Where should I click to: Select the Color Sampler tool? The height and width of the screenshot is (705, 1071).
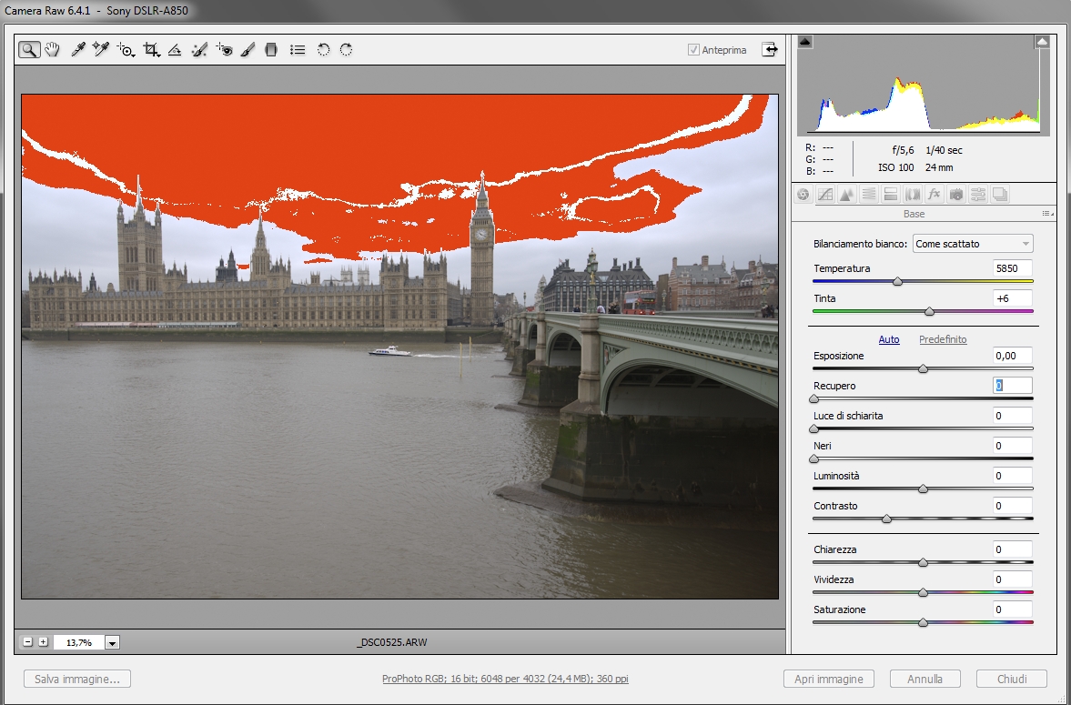tap(101, 50)
